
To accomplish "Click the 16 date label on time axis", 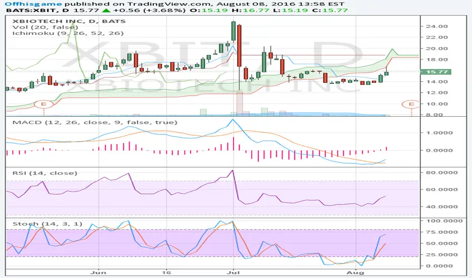I will (x=166, y=272).
